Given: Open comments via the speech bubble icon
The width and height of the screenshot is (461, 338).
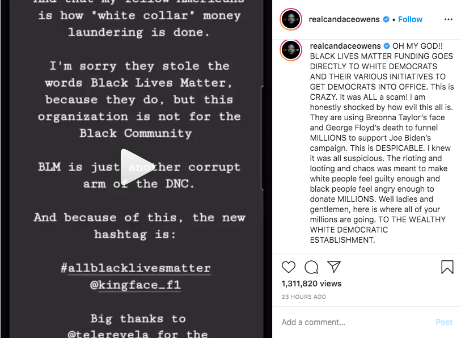Looking at the screenshot, I should (x=311, y=267).
